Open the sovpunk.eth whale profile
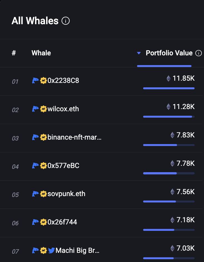 66,194
